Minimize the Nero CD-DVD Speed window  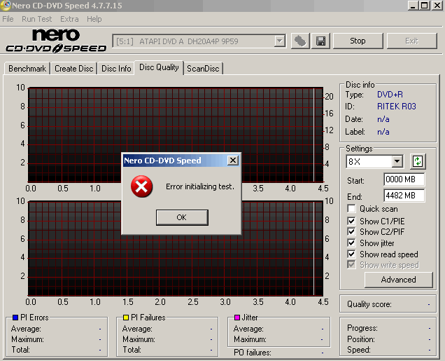pos(413,6)
